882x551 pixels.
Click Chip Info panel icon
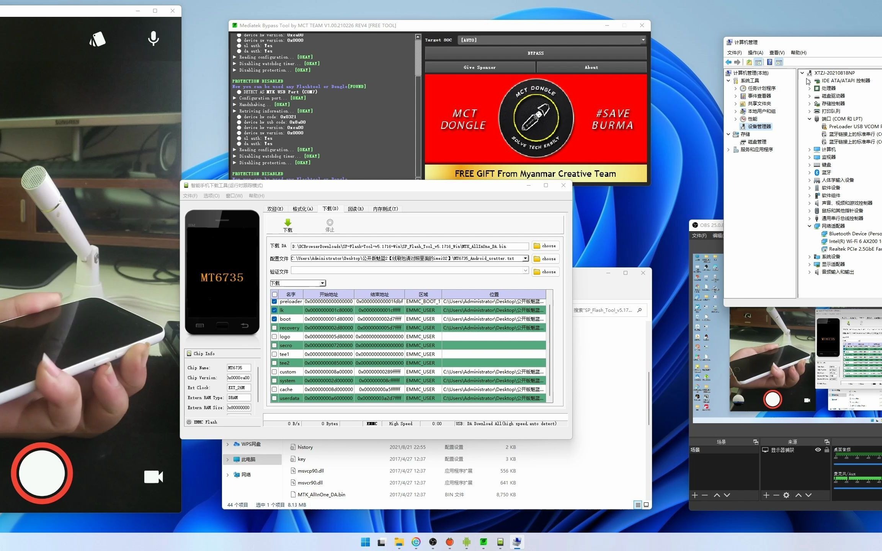[x=189, y=354]
